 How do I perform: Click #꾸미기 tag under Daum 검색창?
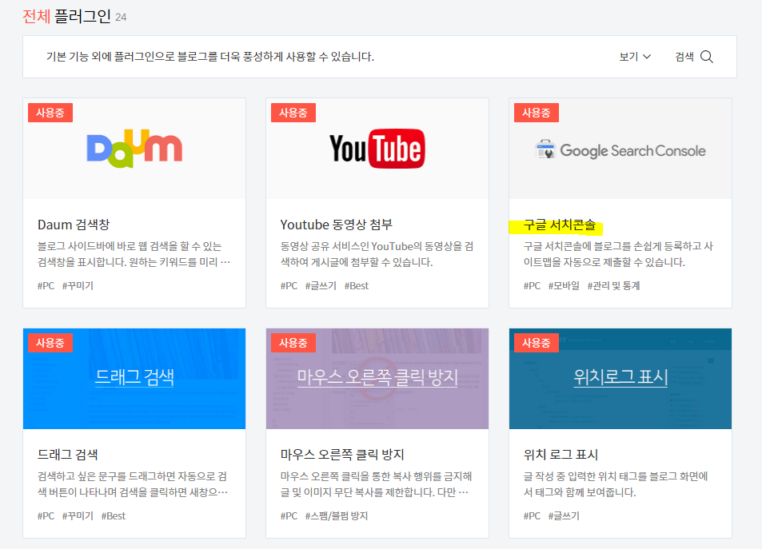(x=78, y=285)
